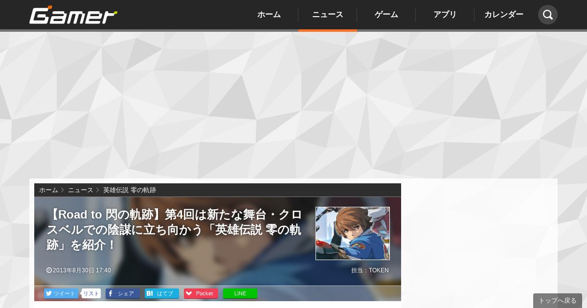The width and height of the screenshot is (587, 308).
Task: Click トップへ戻る back-to-top button
Action: click(x=558, y=301)
